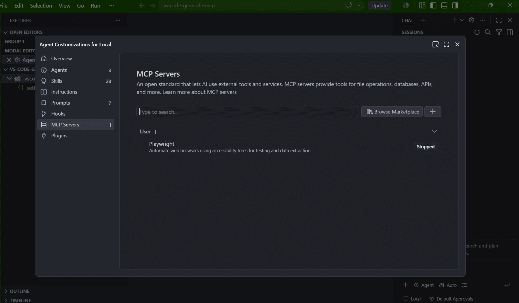Add a new MCP server with plus button
This screenshot has height=303, width=519.
433,112
